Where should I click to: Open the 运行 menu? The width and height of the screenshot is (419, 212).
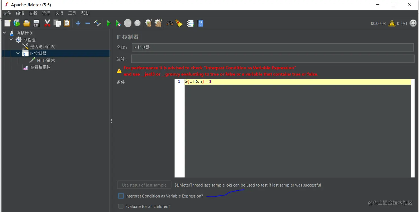point(46,13)
